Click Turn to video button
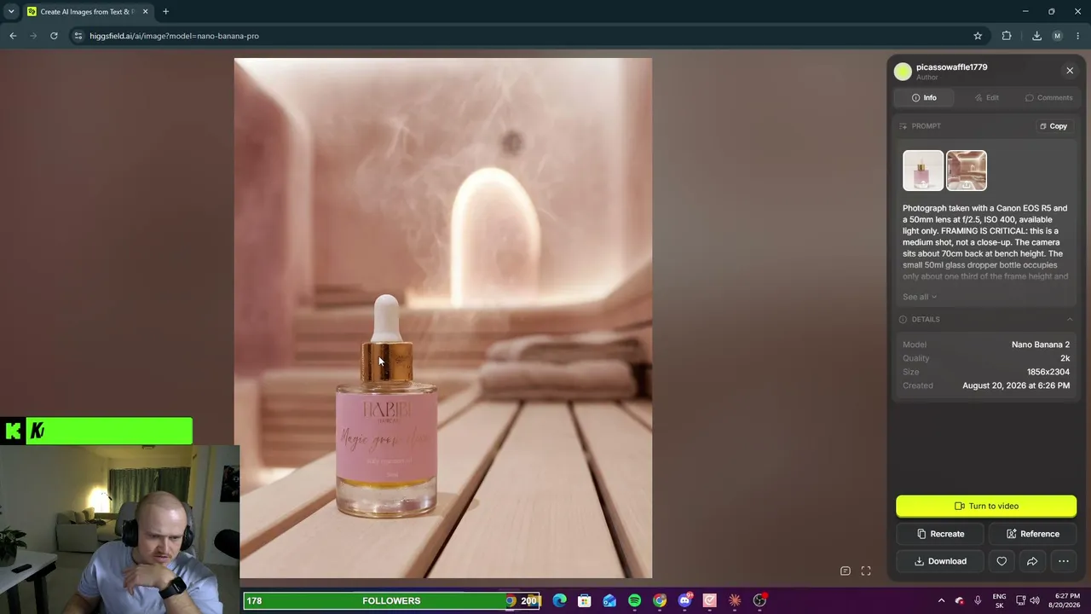The height and width of the screenshot is (614, 1091). [986, 506]
